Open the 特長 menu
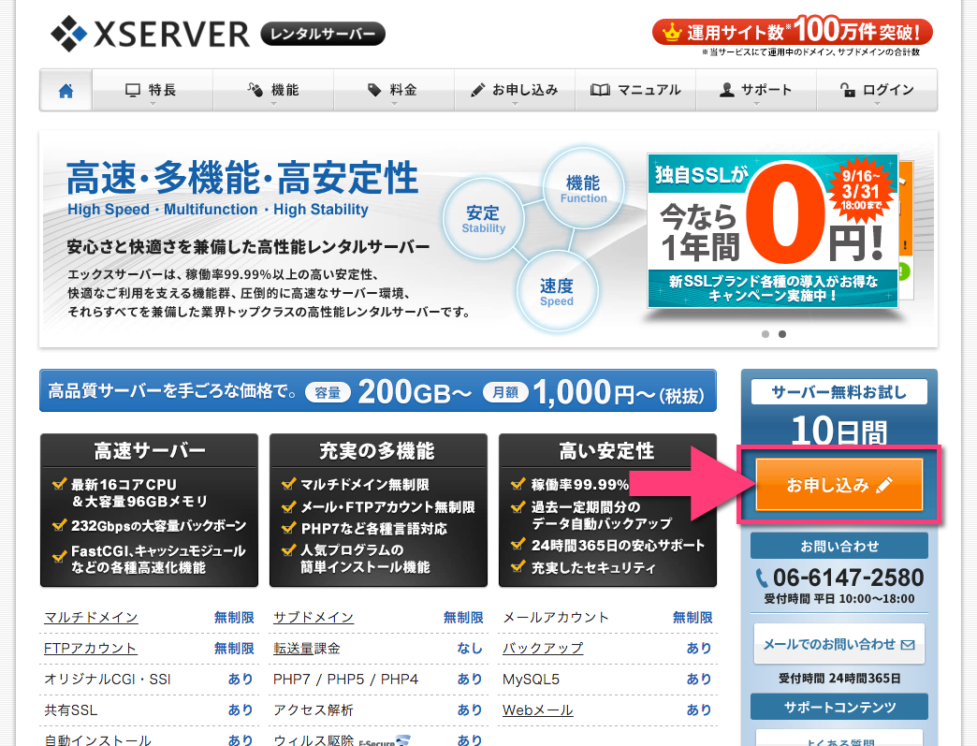 (x=153, y=91)
